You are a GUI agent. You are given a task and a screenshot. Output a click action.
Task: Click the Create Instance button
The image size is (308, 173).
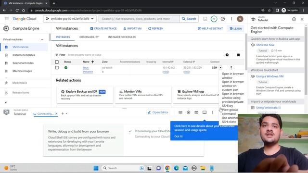103,28
